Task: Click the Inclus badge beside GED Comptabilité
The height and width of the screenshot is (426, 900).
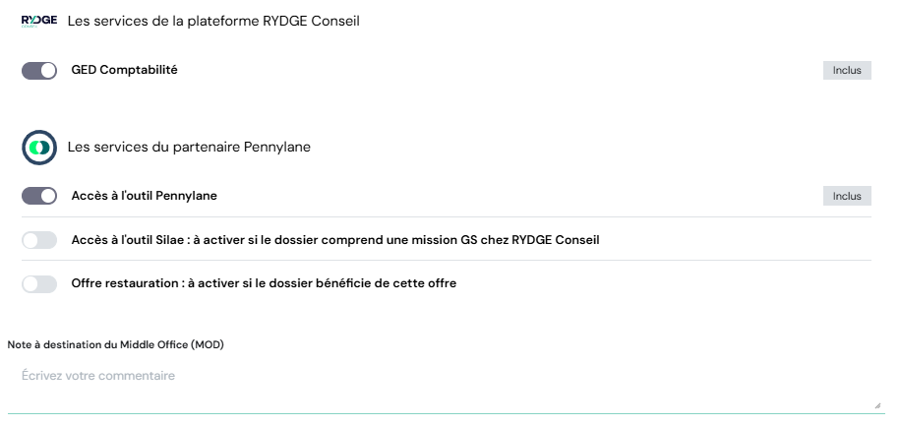Action: coord(846,71)
